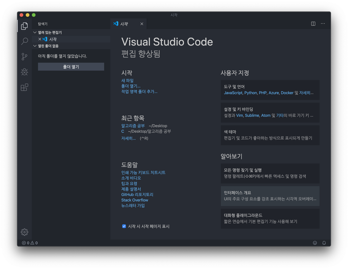Collapse the 열려 있는 편집기 section
This screenshot has width=348, height=269.
[35, 32]
